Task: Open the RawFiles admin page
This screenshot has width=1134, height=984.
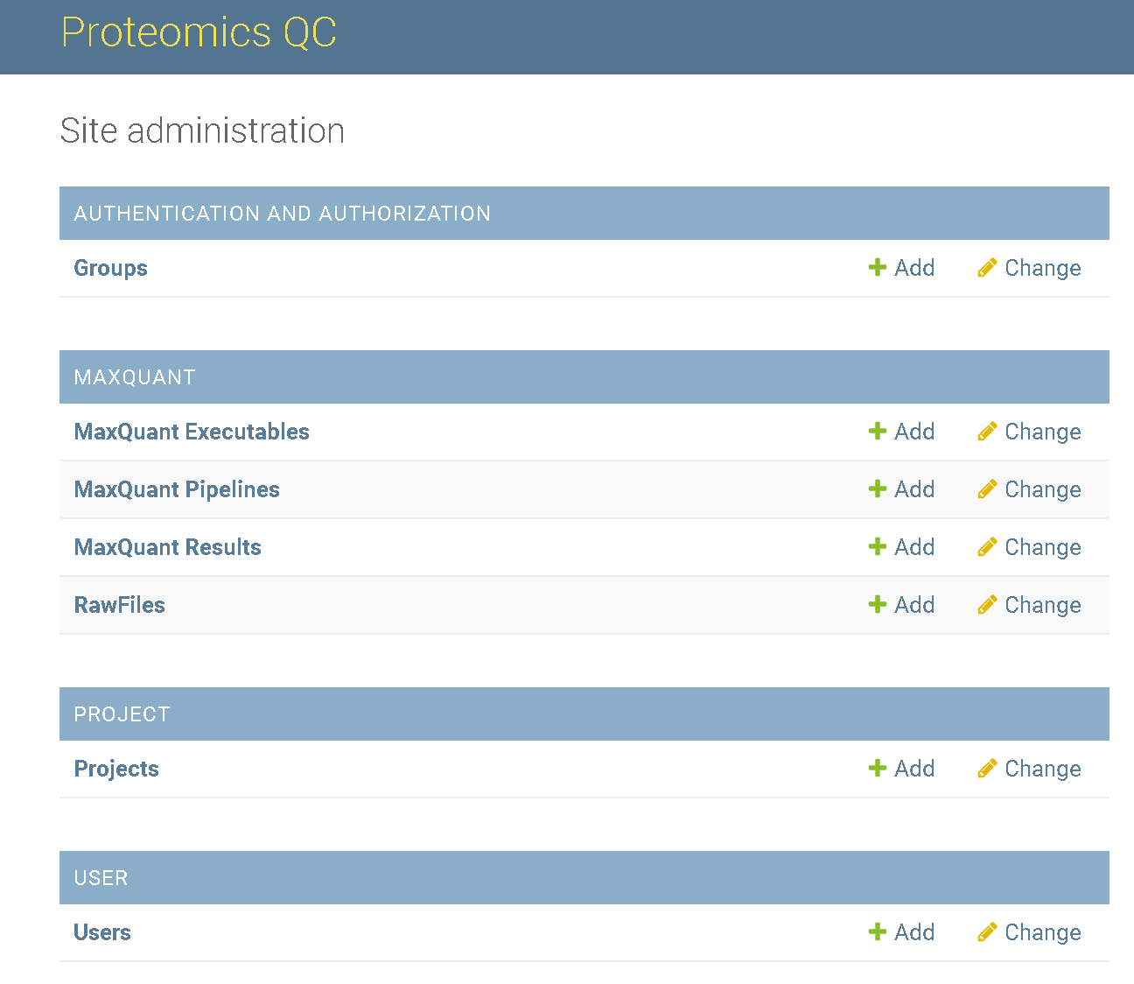Action: tap(119, 605)
